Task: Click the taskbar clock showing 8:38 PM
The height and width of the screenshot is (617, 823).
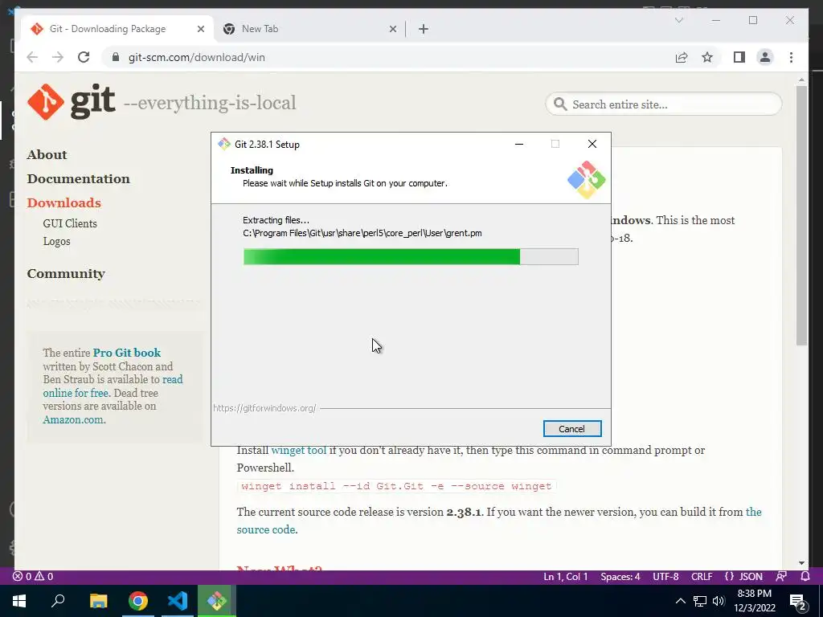Action: point(755,601)
